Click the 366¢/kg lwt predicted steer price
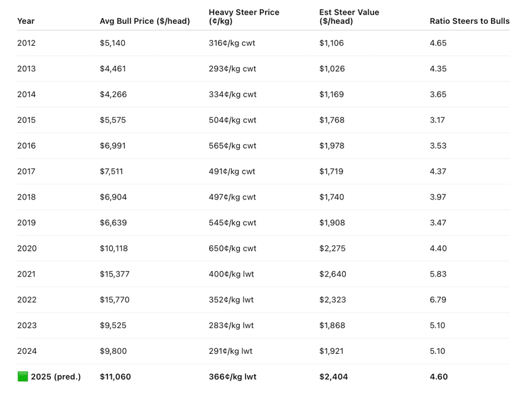This screenshot has width=523, height=409. coord(232,376)
